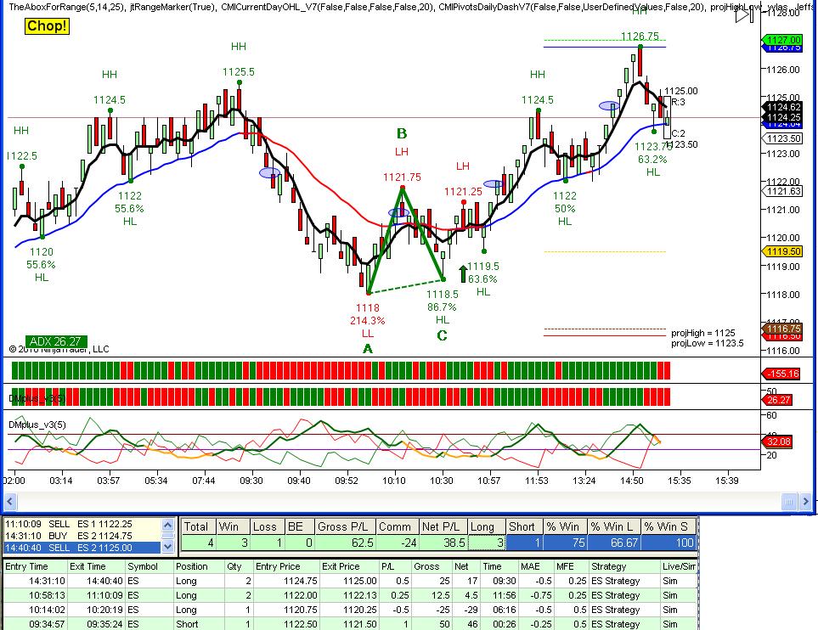Click the chart scrollbar right arrow

click(x=806, y=502)
